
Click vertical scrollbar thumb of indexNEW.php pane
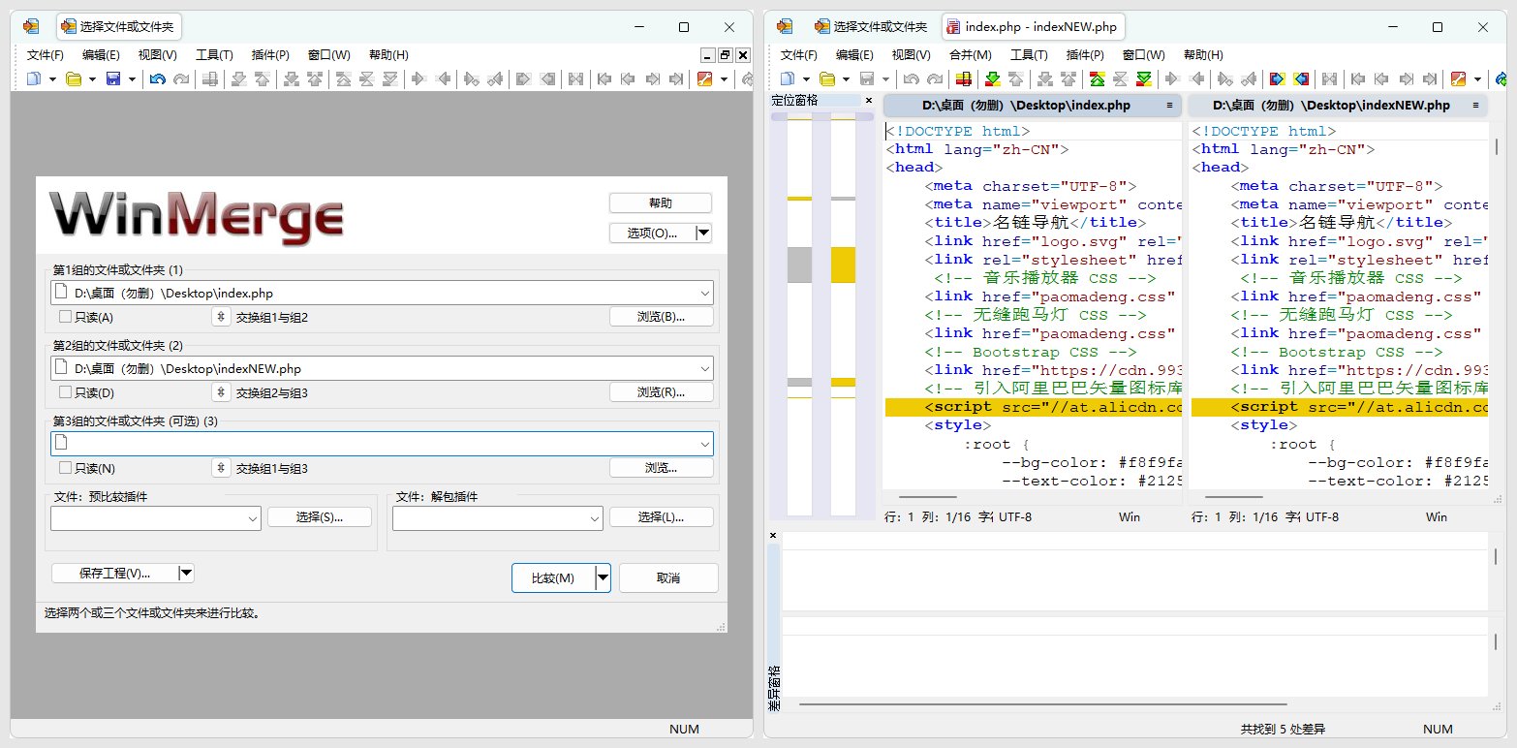point(1497,146)
